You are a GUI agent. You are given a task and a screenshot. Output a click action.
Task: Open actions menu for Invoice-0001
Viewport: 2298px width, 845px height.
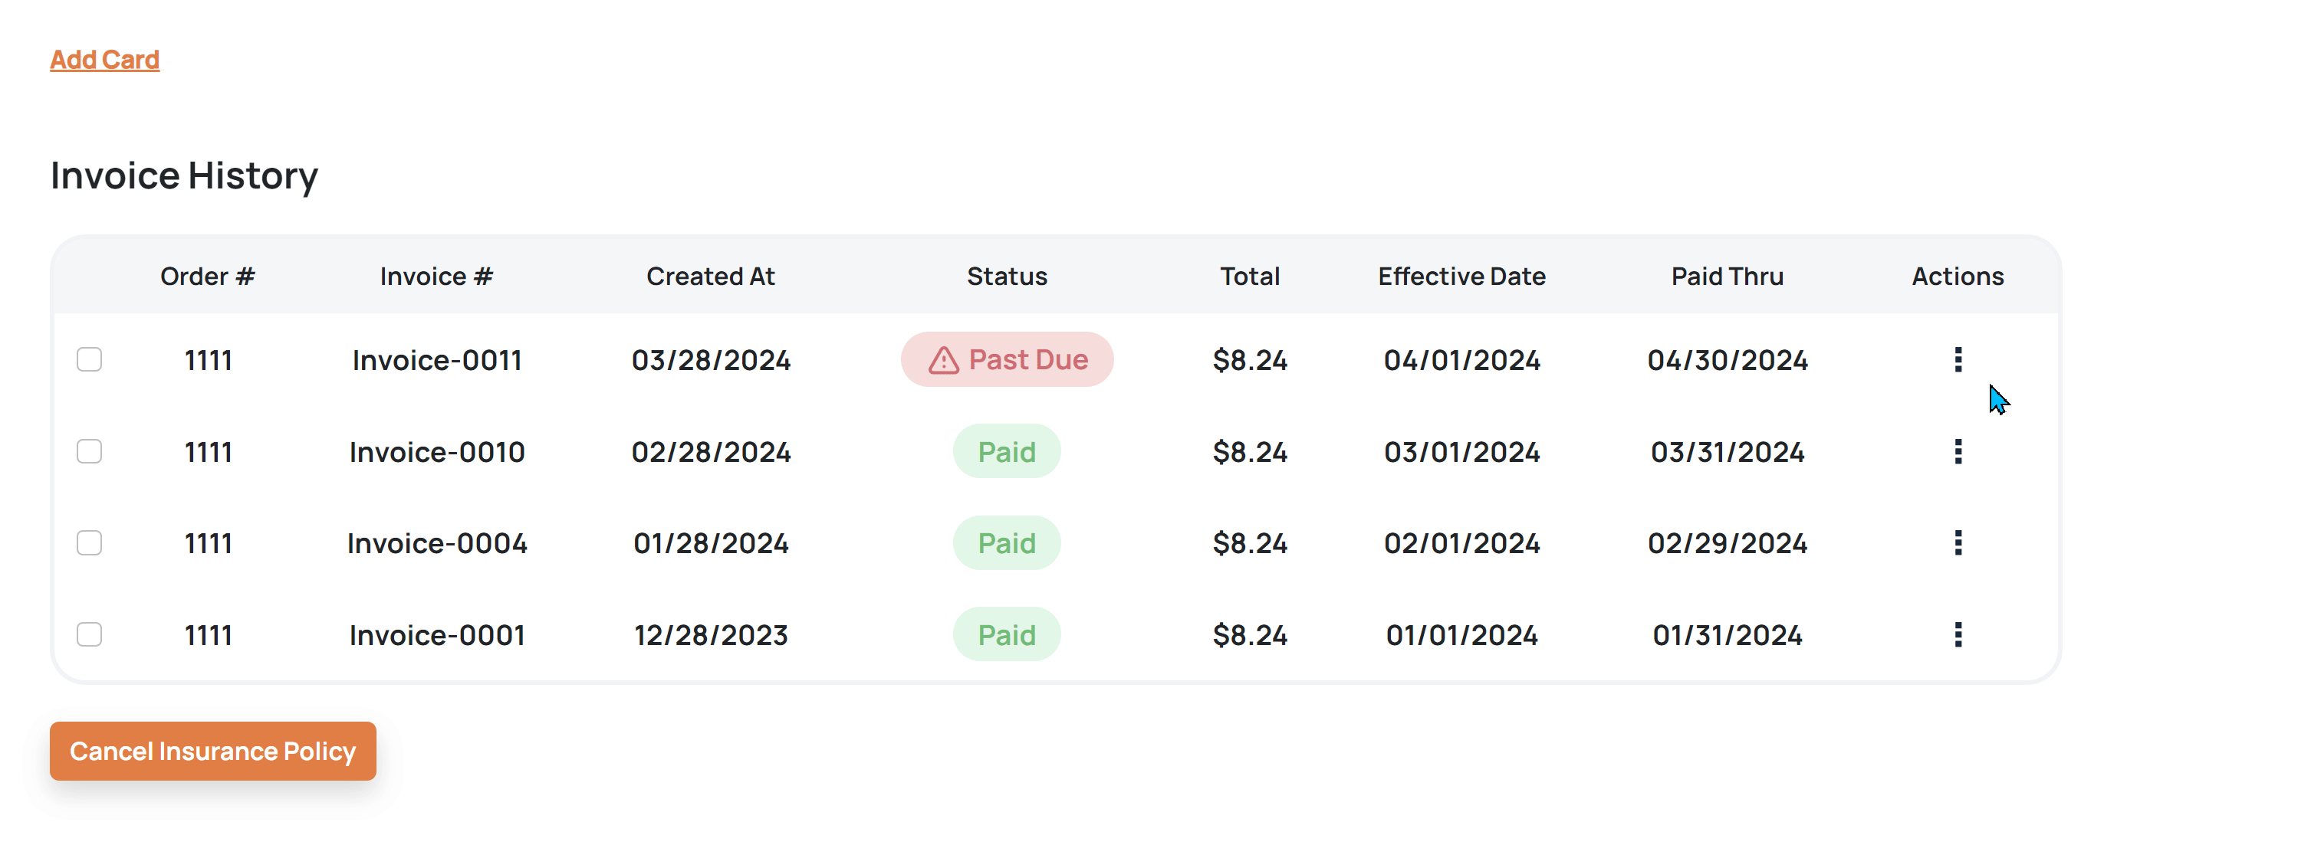[1958, 634]
